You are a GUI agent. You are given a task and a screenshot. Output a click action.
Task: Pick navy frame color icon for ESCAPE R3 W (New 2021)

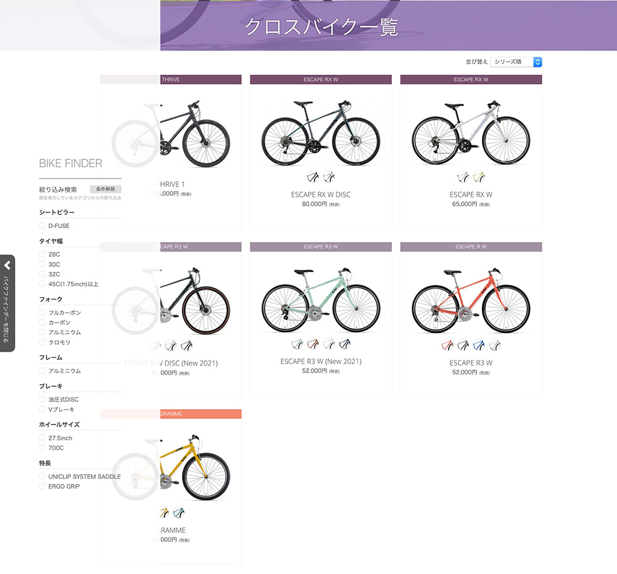345,344
